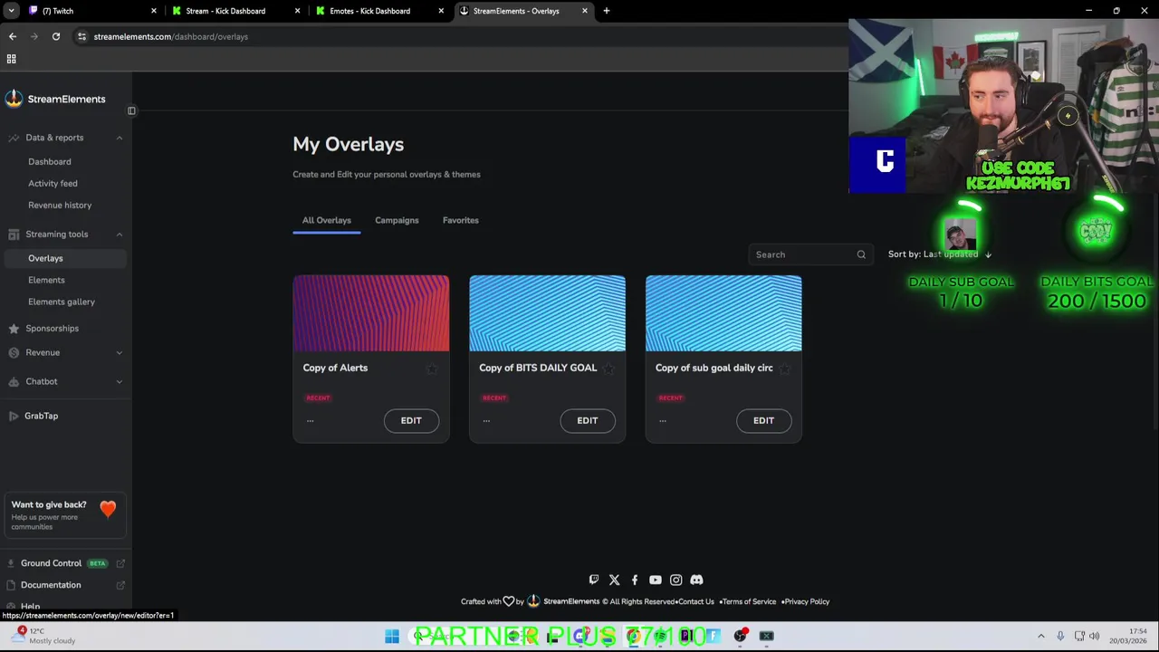1159x652 pixels.
Task: Open StreamElements Twitch page from footer icon
Action: click(x=594, y=580)
